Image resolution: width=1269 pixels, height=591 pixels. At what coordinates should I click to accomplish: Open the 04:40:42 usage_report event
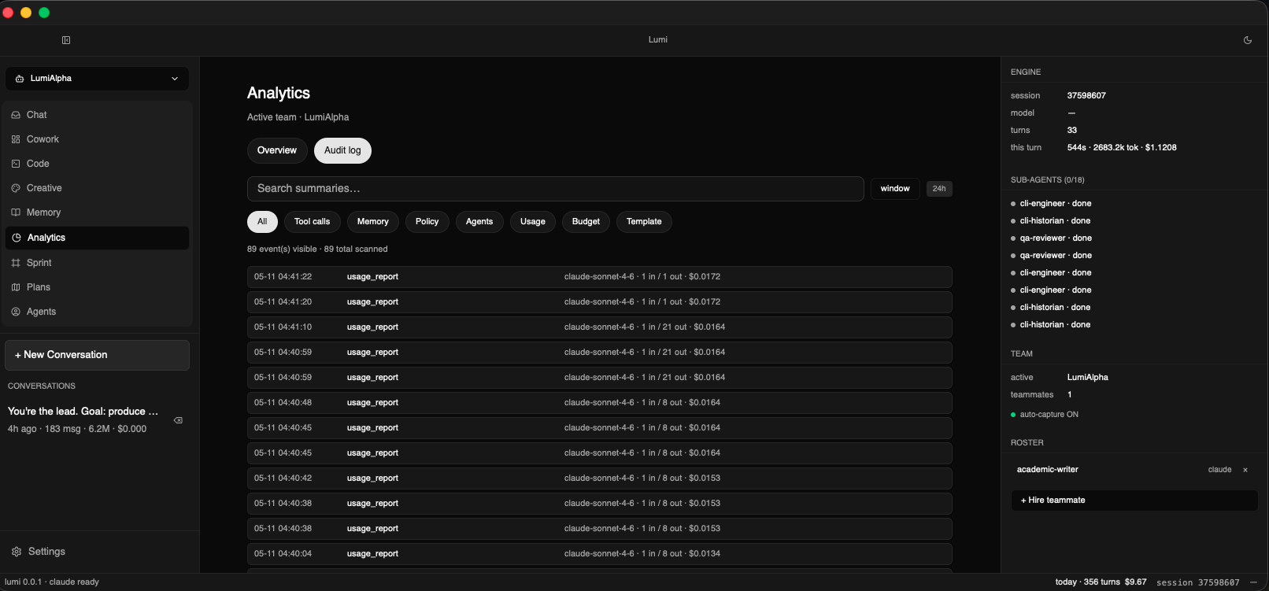click(x=600, y=478)
